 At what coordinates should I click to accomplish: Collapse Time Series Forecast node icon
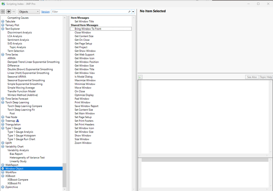(3, 99)
